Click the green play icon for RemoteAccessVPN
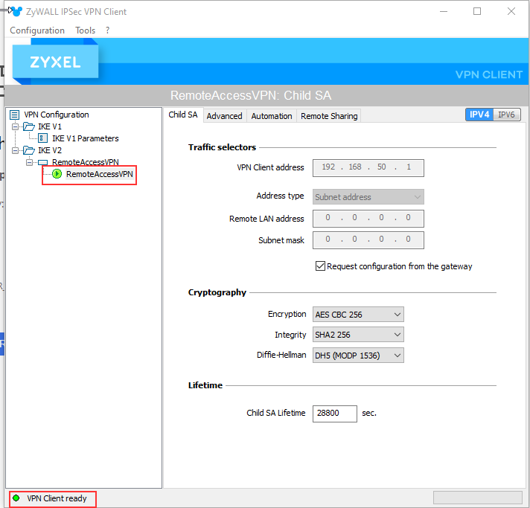The height and width of the screenshot is (508, 530). (x=57, y=174)
